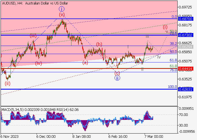Click the 0.65075 price axis value
Screen dimensions: 197x140
(185, 61)
